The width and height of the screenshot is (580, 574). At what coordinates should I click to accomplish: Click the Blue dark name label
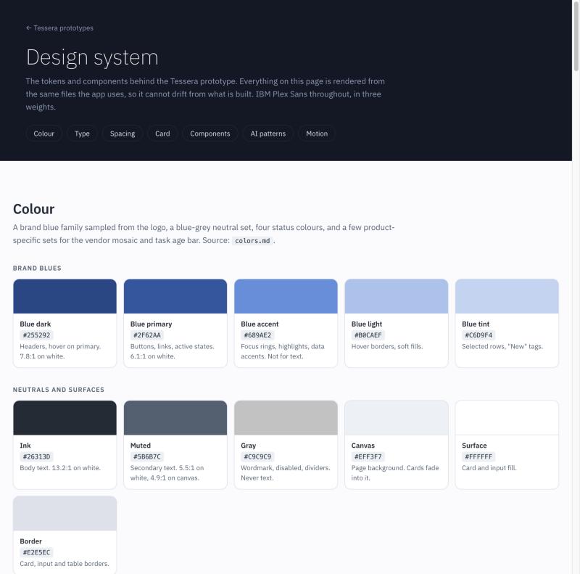(35, 324)
